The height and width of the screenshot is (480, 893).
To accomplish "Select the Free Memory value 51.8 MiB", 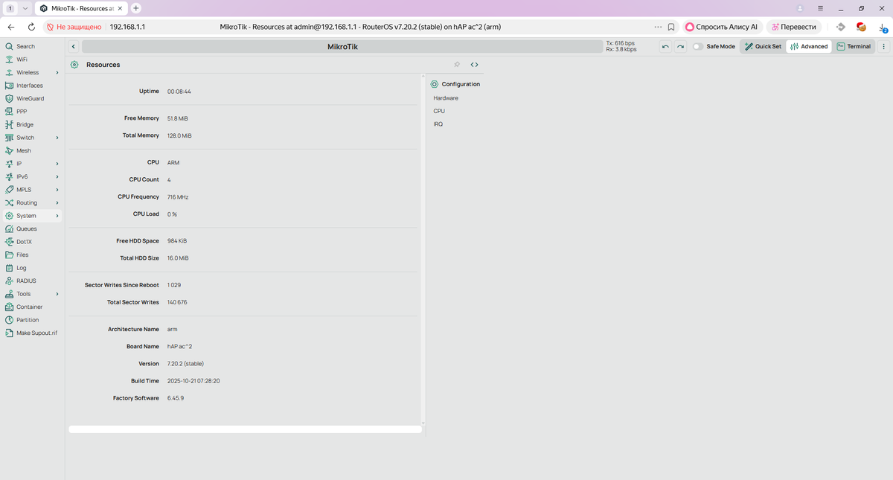I will [178, 118].
